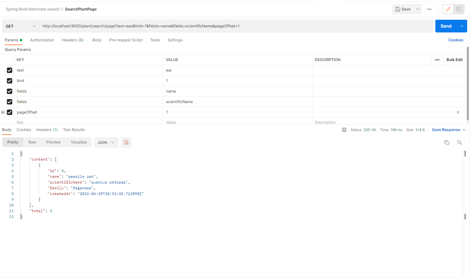
Task: Open the Tests tab
Action: point(155,40)
